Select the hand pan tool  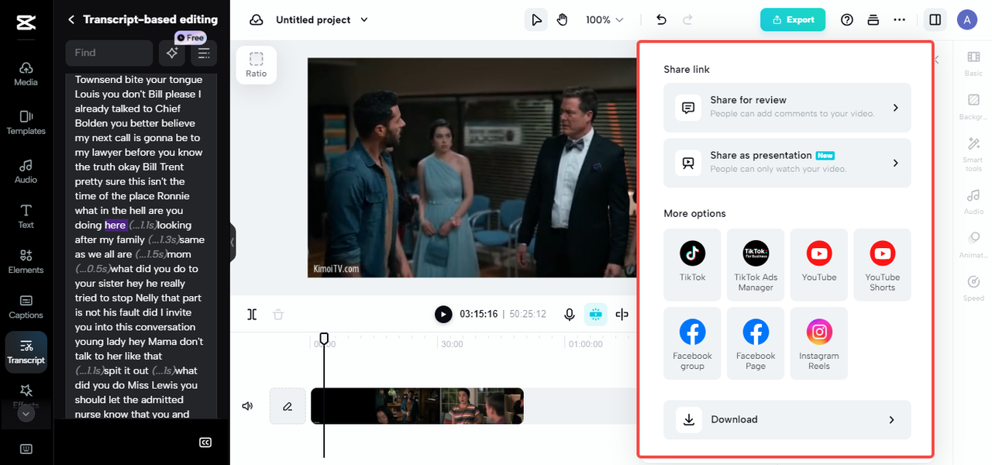pyautogui.click(x=562, y=19)
